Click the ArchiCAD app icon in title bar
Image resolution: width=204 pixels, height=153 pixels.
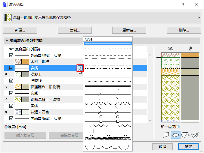coord(5,5)
